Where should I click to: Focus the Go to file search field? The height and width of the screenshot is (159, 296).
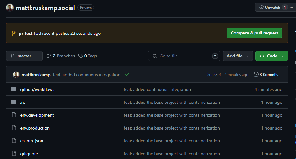point(184,56)
